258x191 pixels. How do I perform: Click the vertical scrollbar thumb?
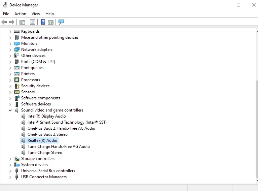(x=257, y=129)
